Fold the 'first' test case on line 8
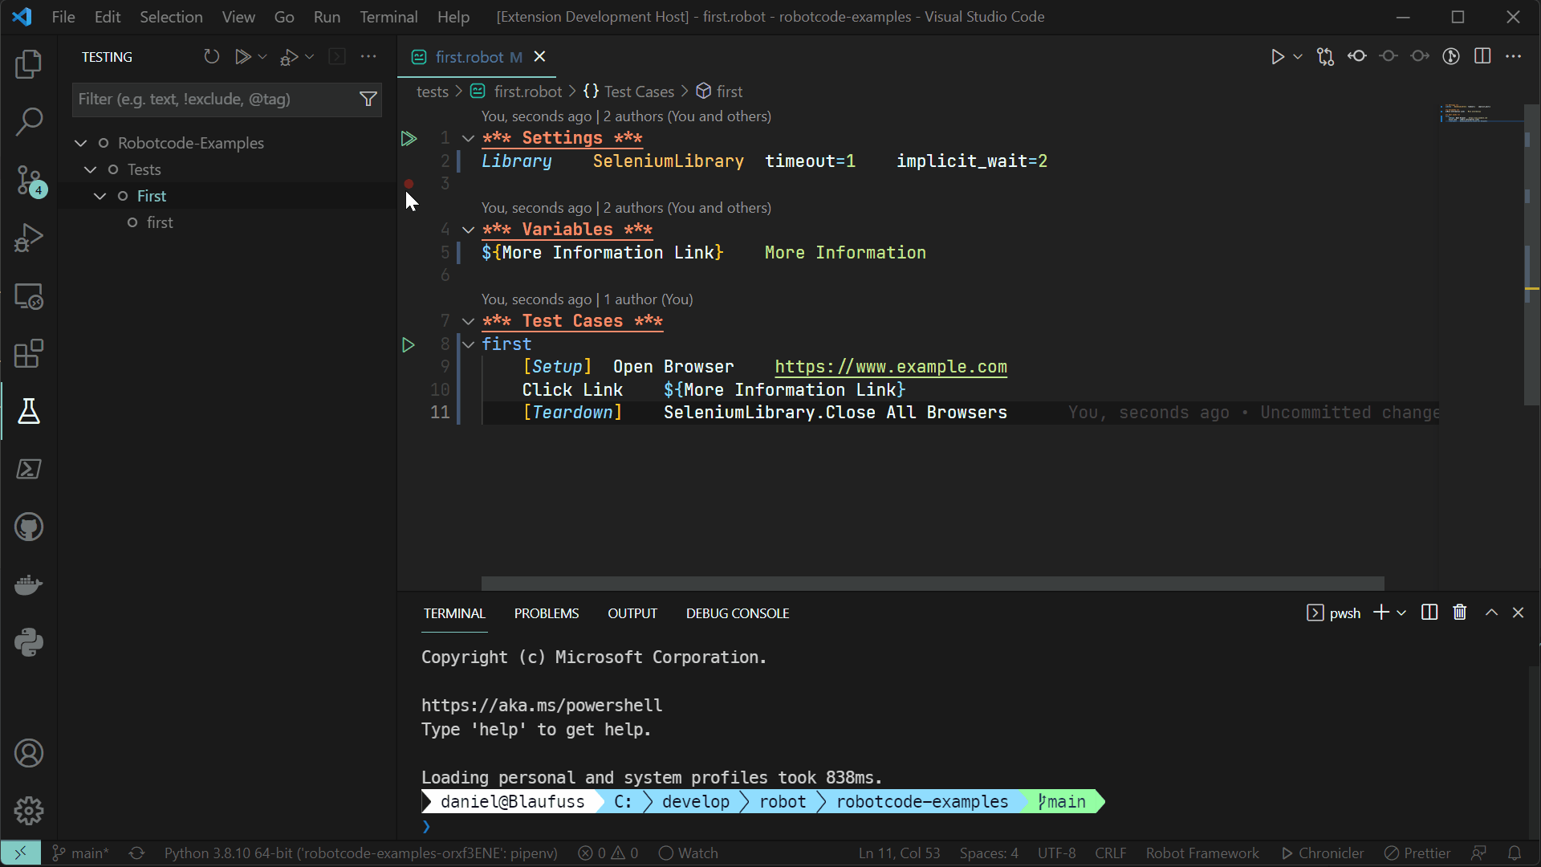The image size is (1541, 867). tap(468, 345)
